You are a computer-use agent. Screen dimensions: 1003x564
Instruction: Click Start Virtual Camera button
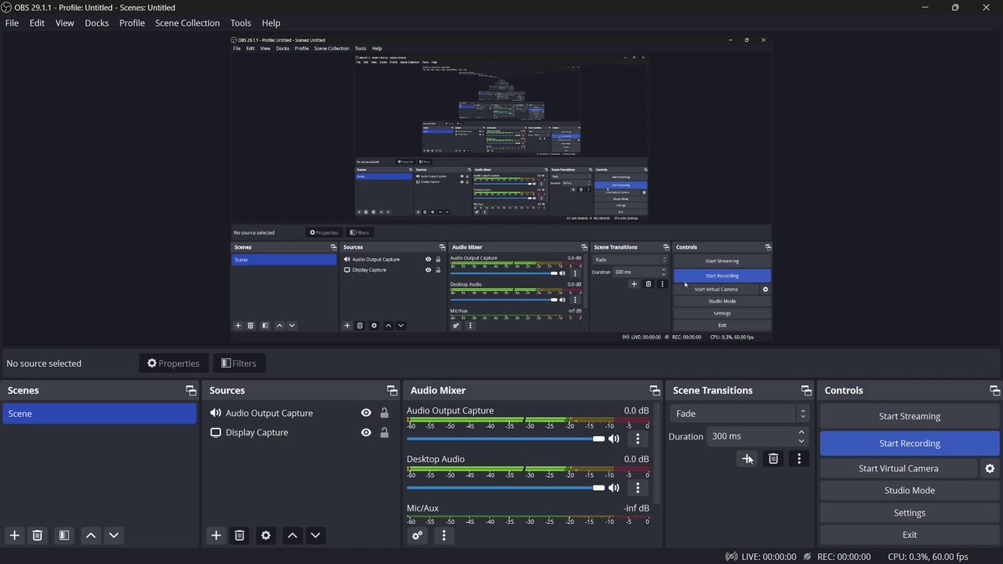[x=899, y=469]
